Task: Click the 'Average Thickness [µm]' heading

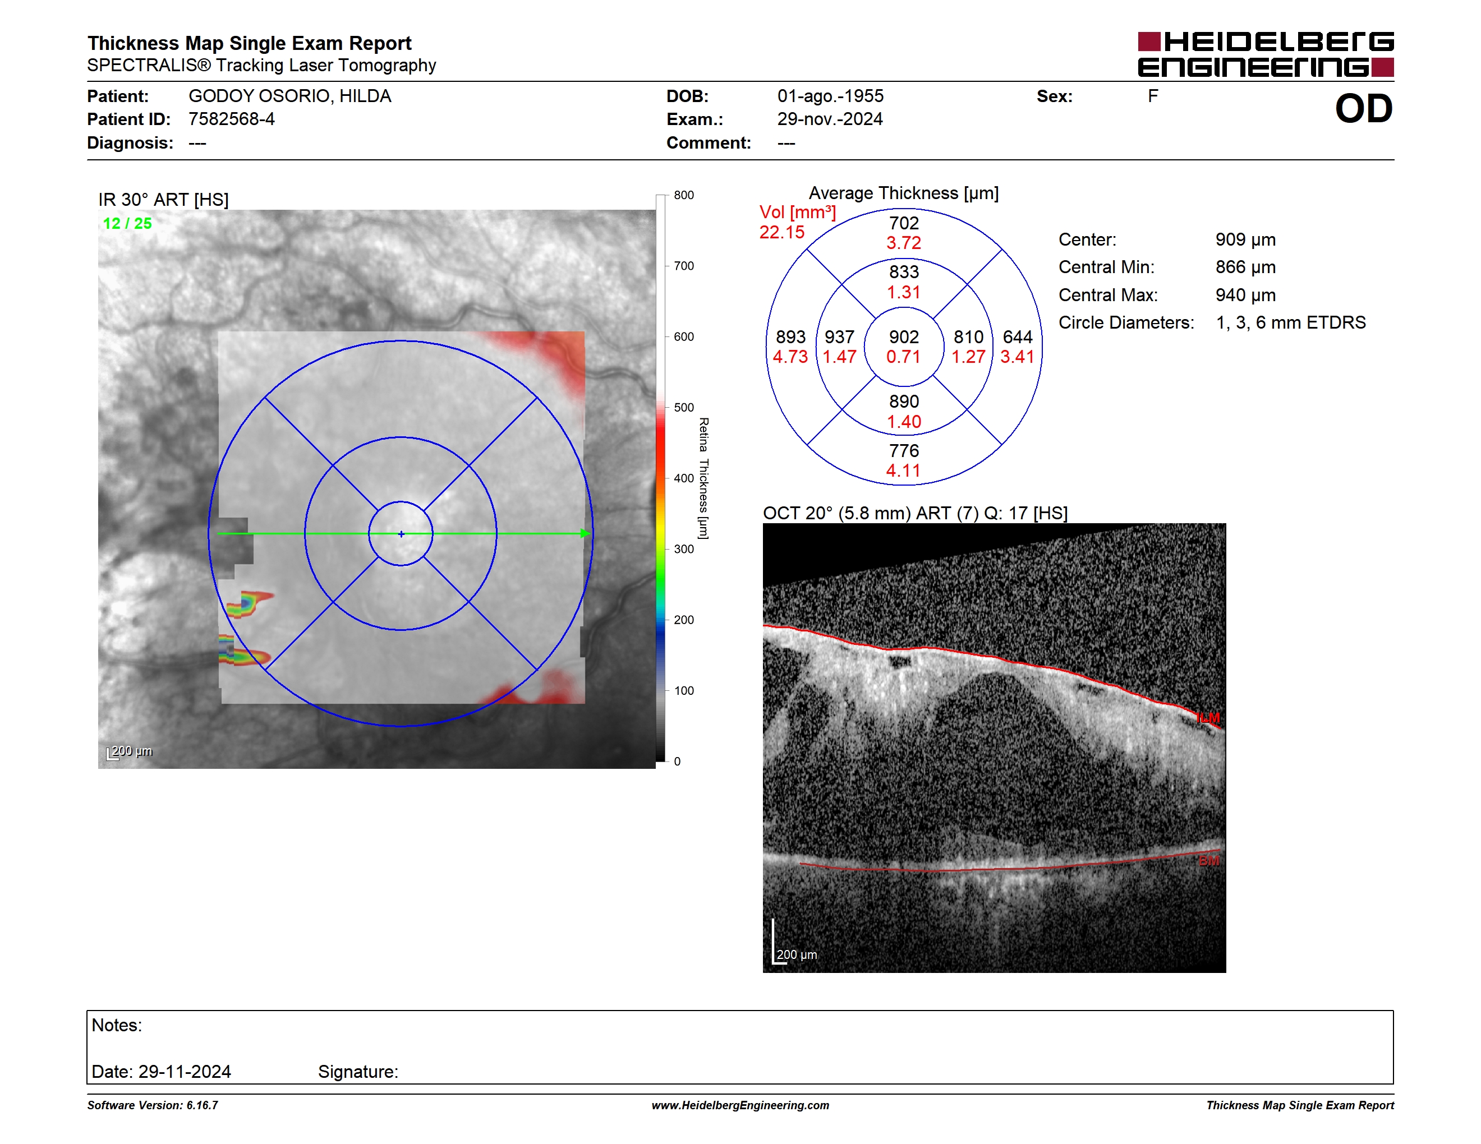Action: point(903,193)
